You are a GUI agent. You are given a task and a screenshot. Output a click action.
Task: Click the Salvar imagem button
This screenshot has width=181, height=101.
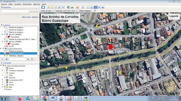pos(86,11)
